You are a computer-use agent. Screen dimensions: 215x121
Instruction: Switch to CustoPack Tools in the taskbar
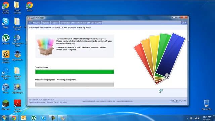(x=63, y=118)
